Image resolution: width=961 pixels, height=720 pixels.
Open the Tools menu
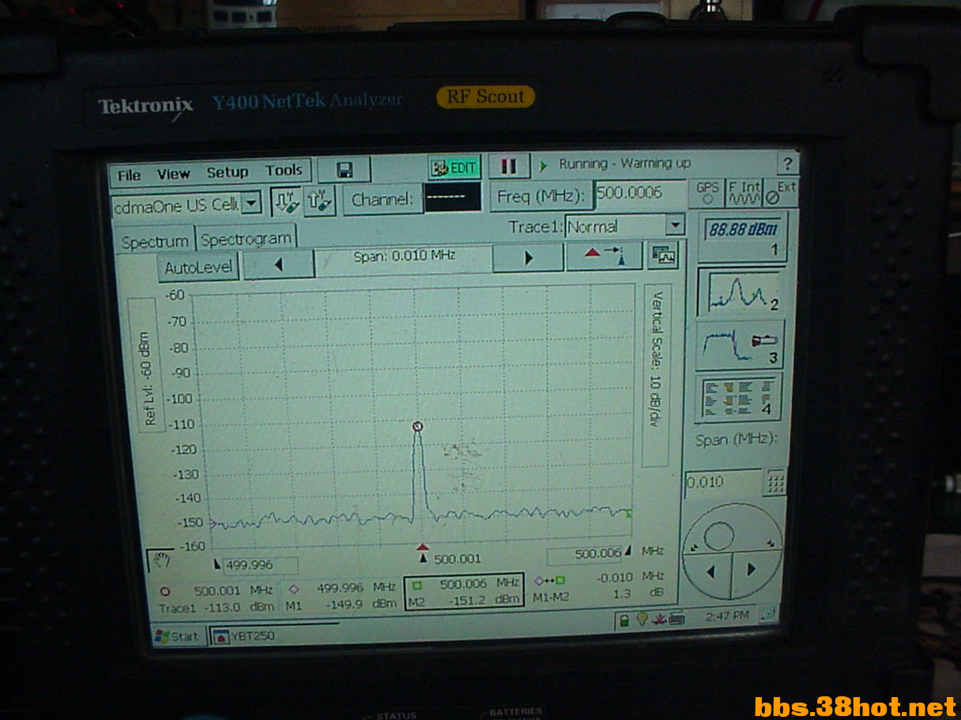(284, 171)
